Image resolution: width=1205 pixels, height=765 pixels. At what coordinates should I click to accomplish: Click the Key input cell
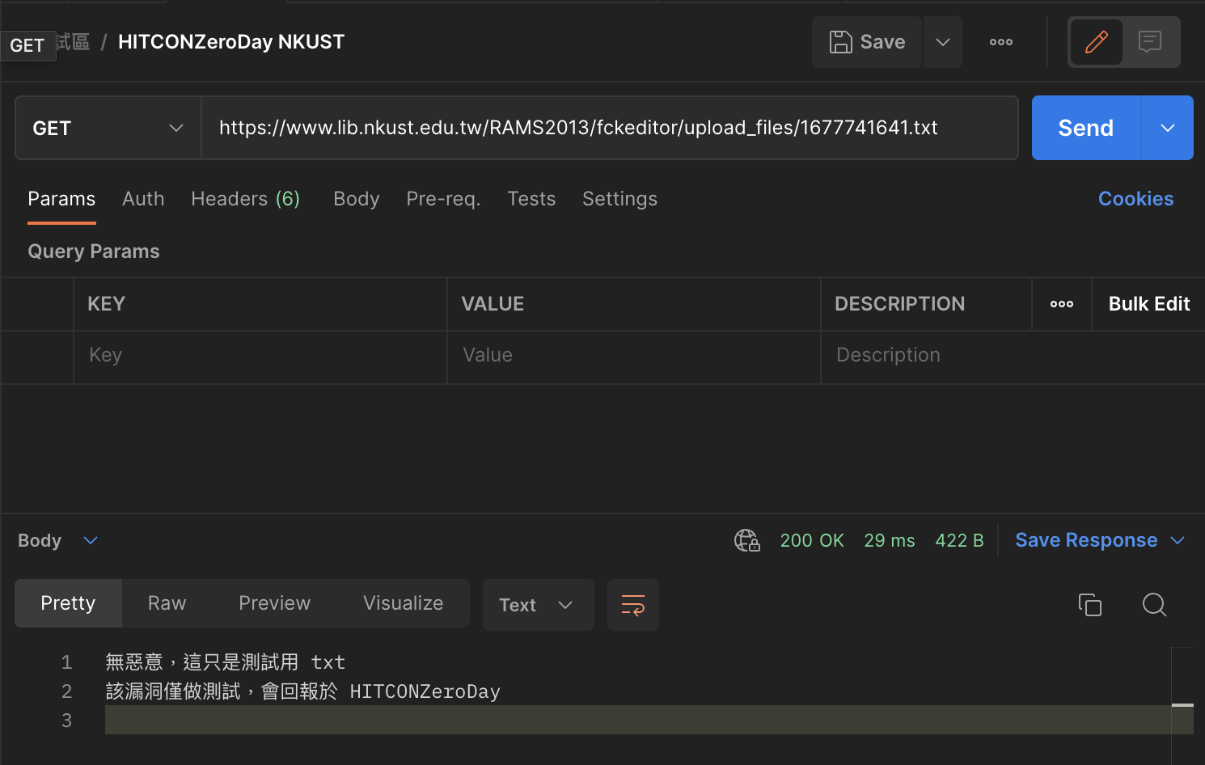coord(260,356)
